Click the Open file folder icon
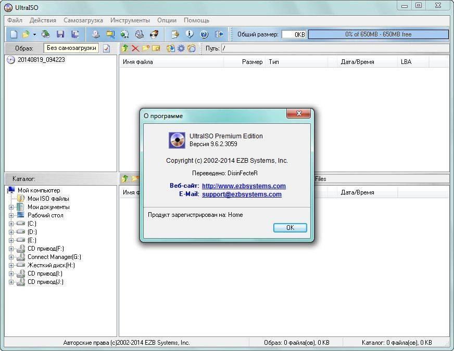 coord(26,34)
